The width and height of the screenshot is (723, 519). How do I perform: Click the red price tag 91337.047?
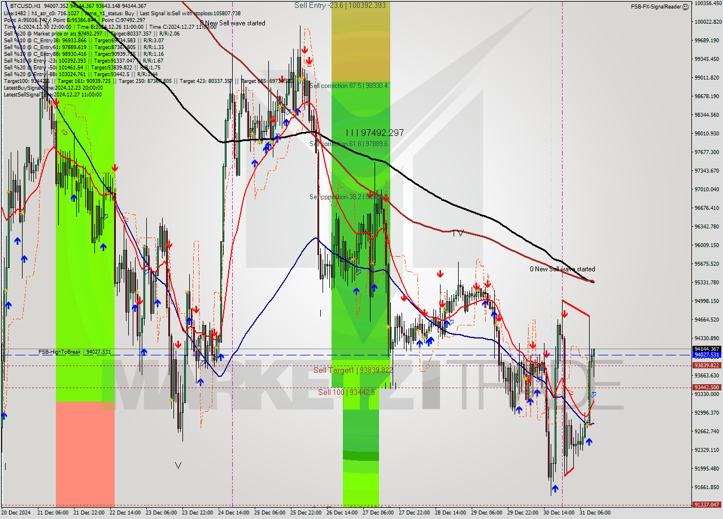coord(707,505)
